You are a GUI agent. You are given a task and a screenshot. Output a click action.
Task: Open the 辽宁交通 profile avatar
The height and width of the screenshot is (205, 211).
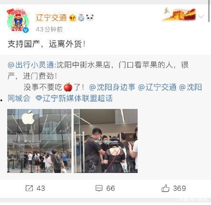[18, 21]
